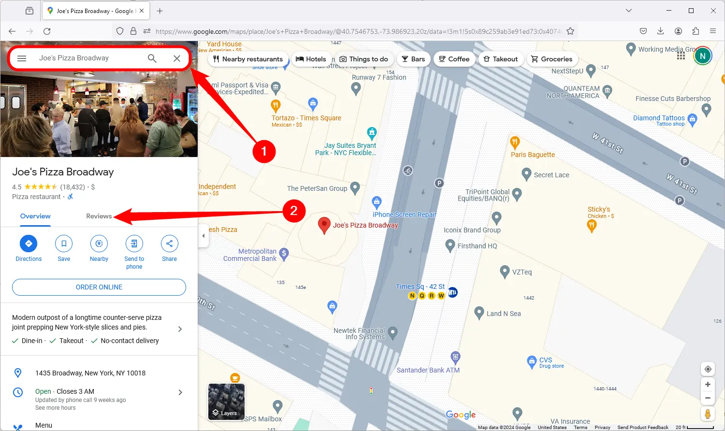Clear the search with the X icon
Viewport: 725px width, 431px height.
tap(177, 58)
